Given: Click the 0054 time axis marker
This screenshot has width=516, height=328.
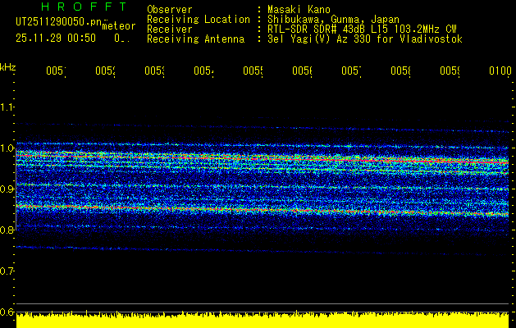Looking at the screenshot, I should (x=203, y=71).
